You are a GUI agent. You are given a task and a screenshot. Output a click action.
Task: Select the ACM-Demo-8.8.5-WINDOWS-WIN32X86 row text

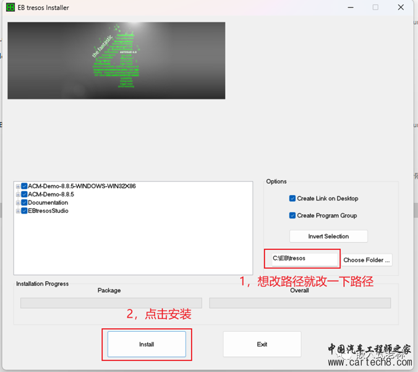[x=82, y=186]
